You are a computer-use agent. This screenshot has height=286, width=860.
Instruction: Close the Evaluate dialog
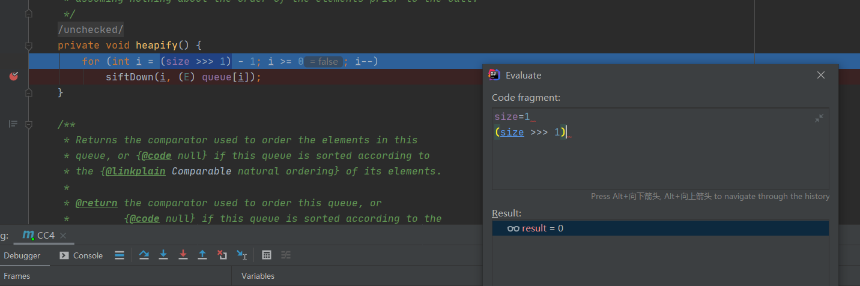[x=821, y=75]
